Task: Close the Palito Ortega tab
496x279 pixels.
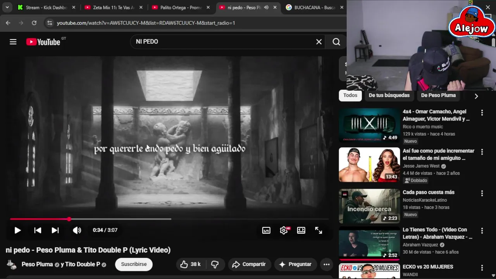Action: (208, 7)
